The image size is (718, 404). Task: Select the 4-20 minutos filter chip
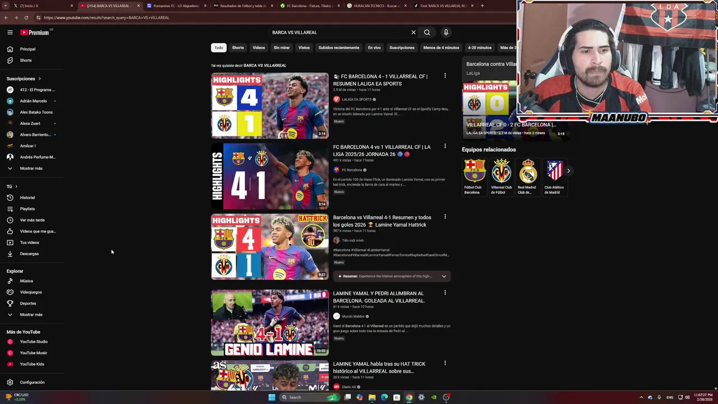coord(480,48)
